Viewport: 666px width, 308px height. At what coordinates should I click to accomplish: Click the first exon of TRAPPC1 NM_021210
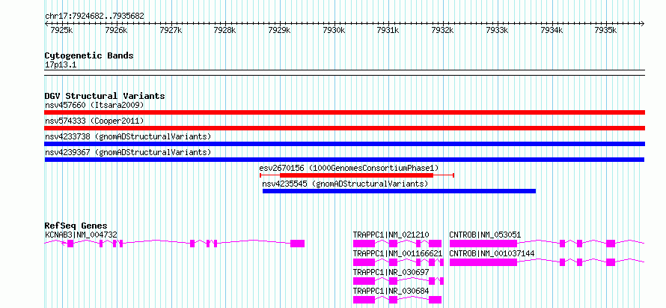point(364,244)
